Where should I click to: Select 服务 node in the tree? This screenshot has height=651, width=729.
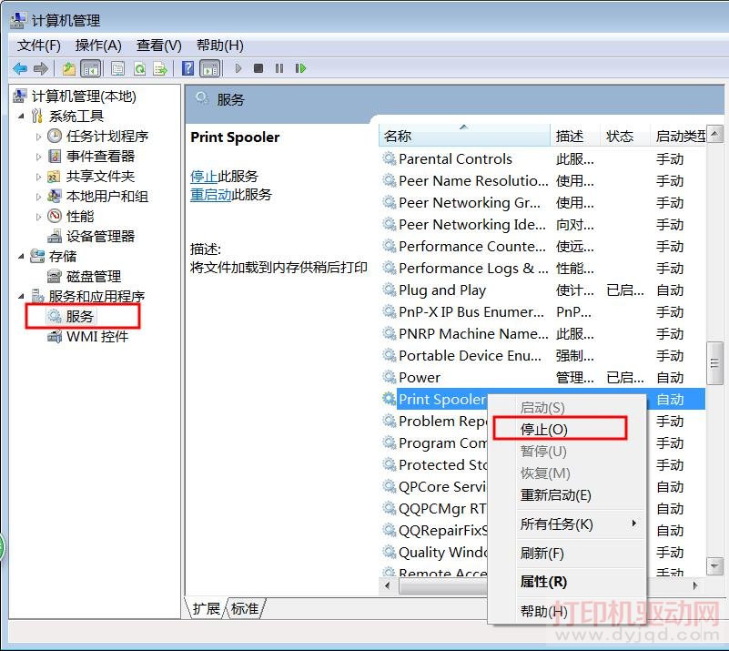click(x=79, y=317)
